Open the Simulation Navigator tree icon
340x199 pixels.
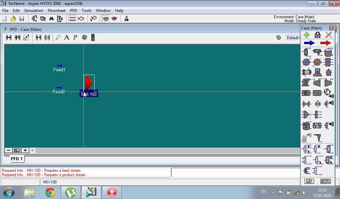click(x=60, y=19)
